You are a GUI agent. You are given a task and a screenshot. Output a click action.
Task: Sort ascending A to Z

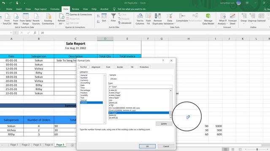(98, 16)
